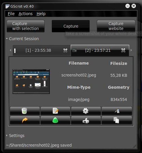Screen dimensions: 142x153
Task: Print the screenshot using the printer icon
Action: (x=86, y=120)
